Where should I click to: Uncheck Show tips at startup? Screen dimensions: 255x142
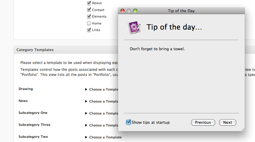coord(129,122)
